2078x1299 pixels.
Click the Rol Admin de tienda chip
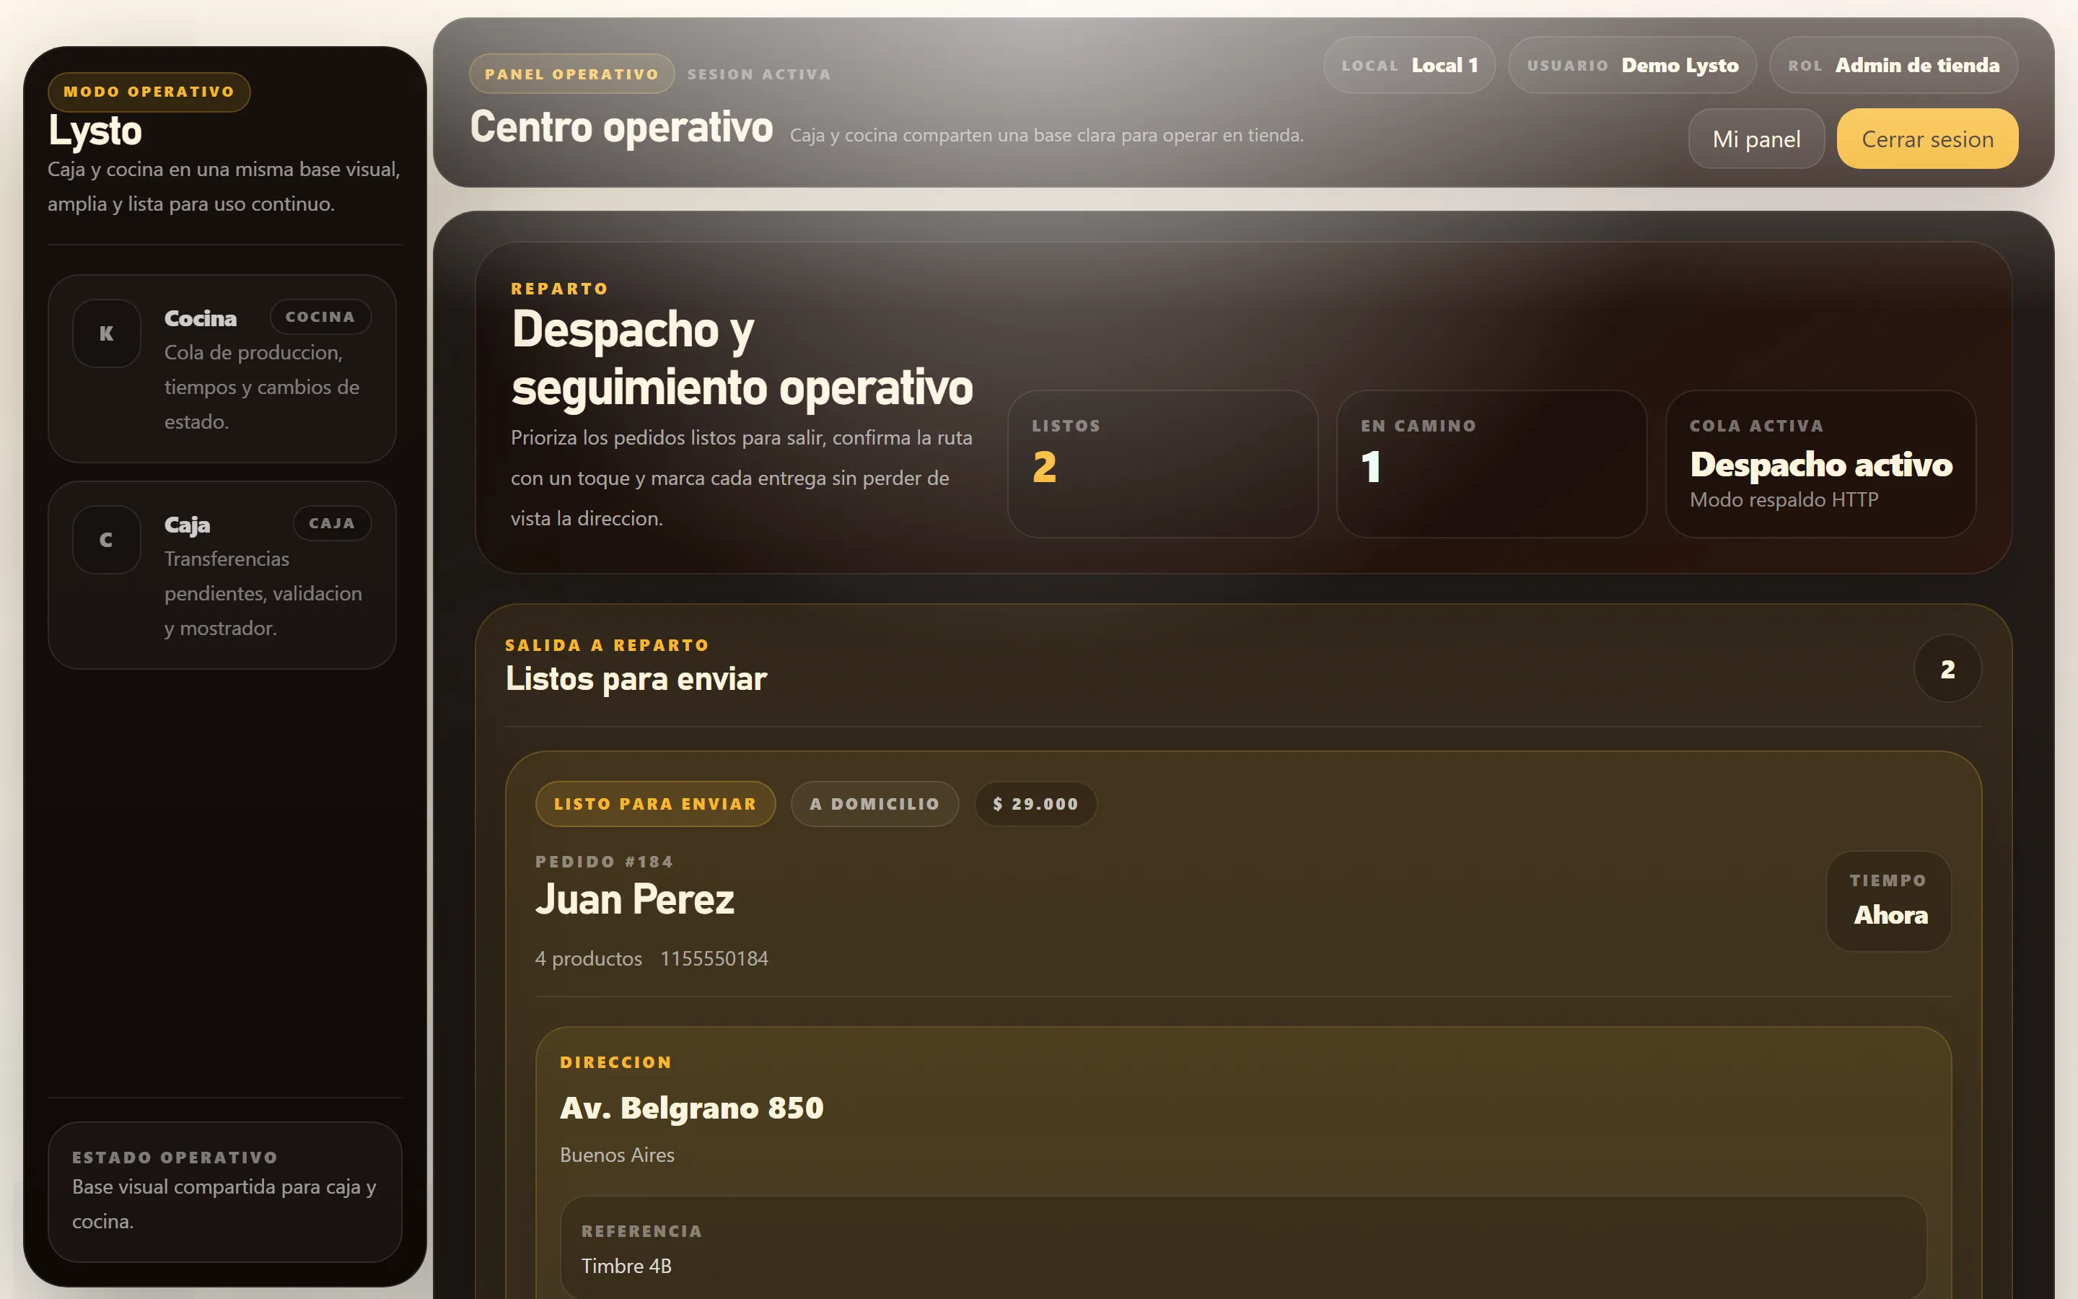pos(1893,65)
